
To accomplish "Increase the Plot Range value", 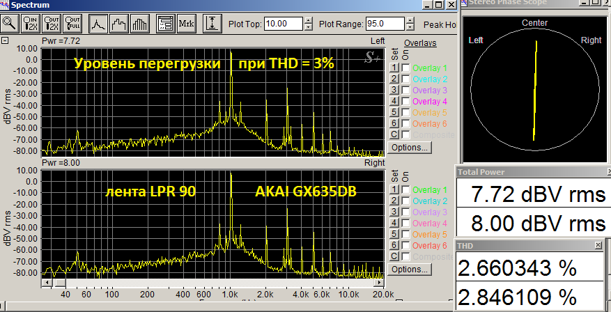I will tap(410, 20).
